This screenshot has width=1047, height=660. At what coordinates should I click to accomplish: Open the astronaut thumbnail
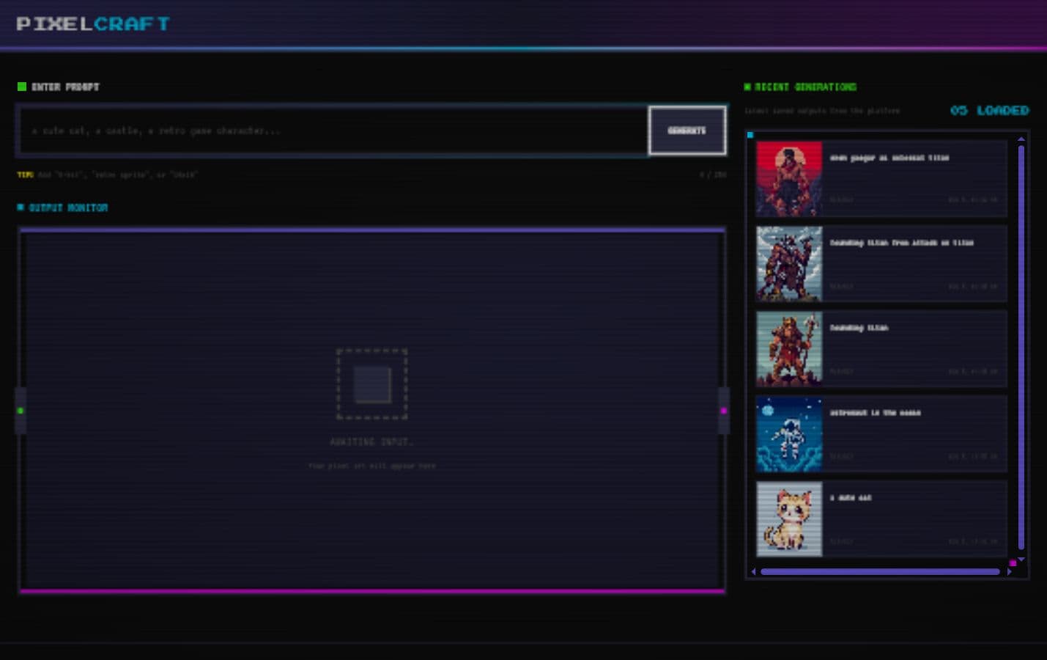coord(789,433)
